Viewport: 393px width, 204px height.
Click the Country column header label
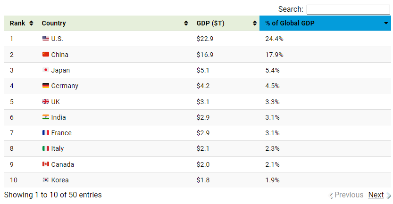[x=54, y=24]
